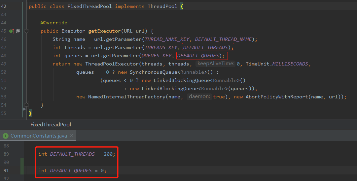357x181 pixels.
Task: Click the keepAliveTime parameter hint
Action: click(x=216, y=64)
